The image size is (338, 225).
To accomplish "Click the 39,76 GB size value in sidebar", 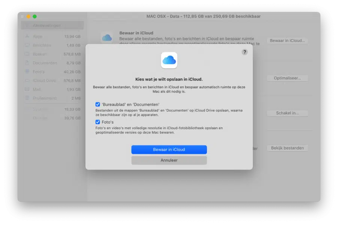I will [x=72, y=118].
